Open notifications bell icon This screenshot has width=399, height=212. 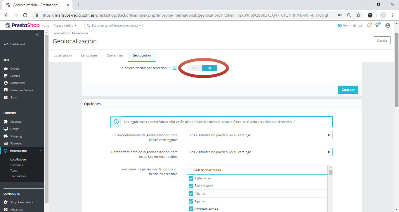click(369, 25)
